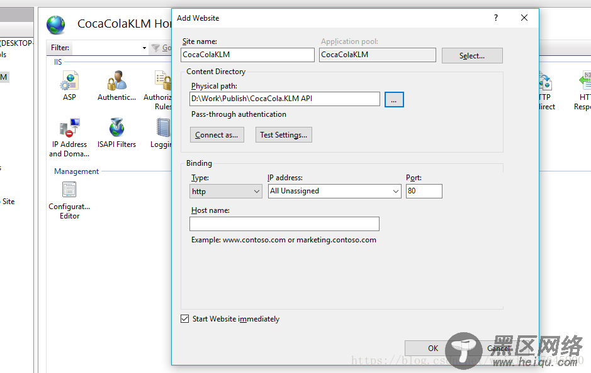591x373 pixels.
Task: Click into the Site name field
Action: pos(247,55)
